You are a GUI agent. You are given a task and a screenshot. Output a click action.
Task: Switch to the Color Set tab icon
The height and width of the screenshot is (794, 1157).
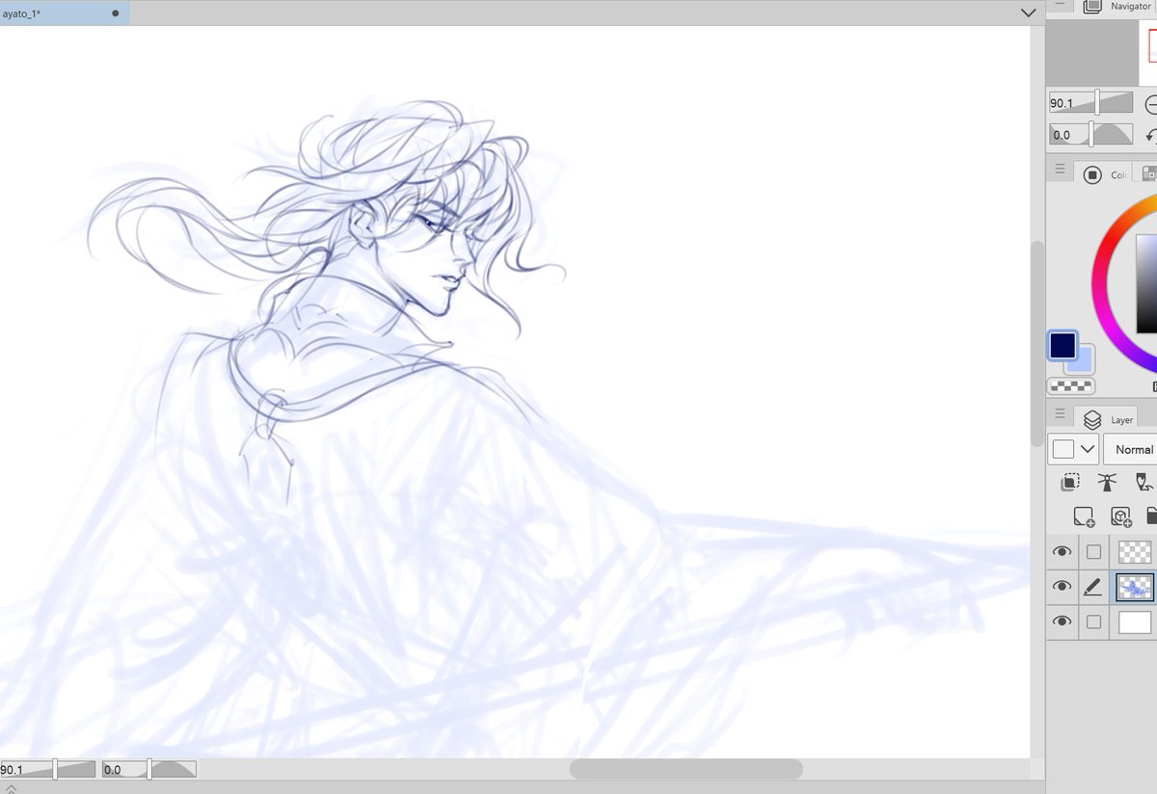pyautogui.click(x=1147, y=174)
